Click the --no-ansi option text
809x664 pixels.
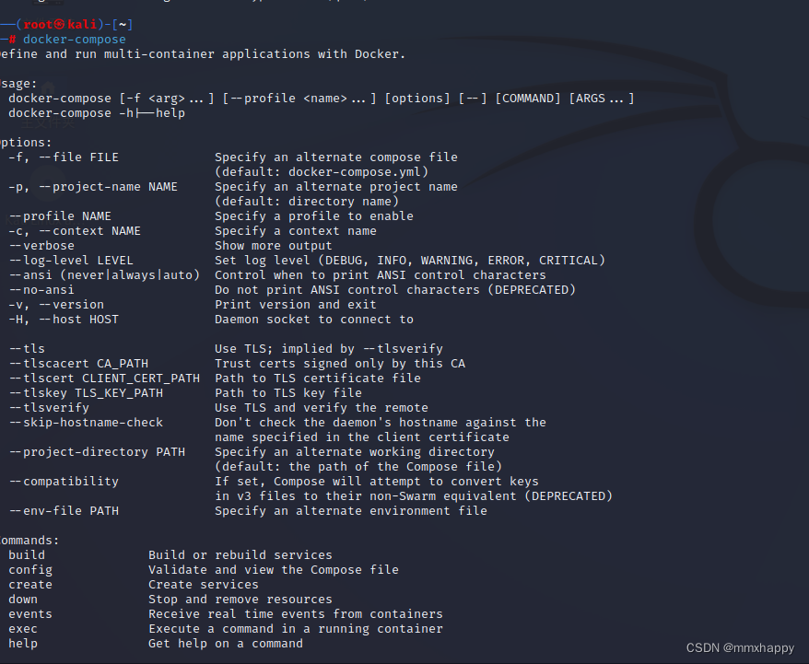[41, 290]
